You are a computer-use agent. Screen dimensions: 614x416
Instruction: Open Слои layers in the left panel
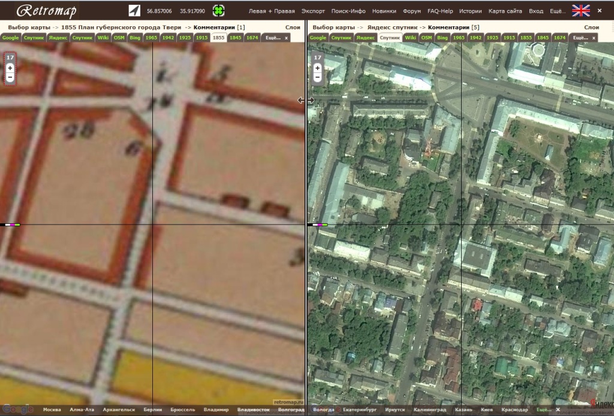coord(293,28)
